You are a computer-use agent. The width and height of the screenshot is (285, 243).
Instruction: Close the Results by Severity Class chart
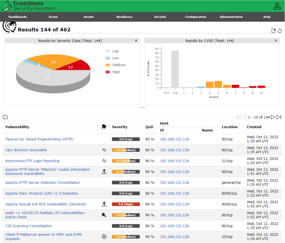coord(136,40)
